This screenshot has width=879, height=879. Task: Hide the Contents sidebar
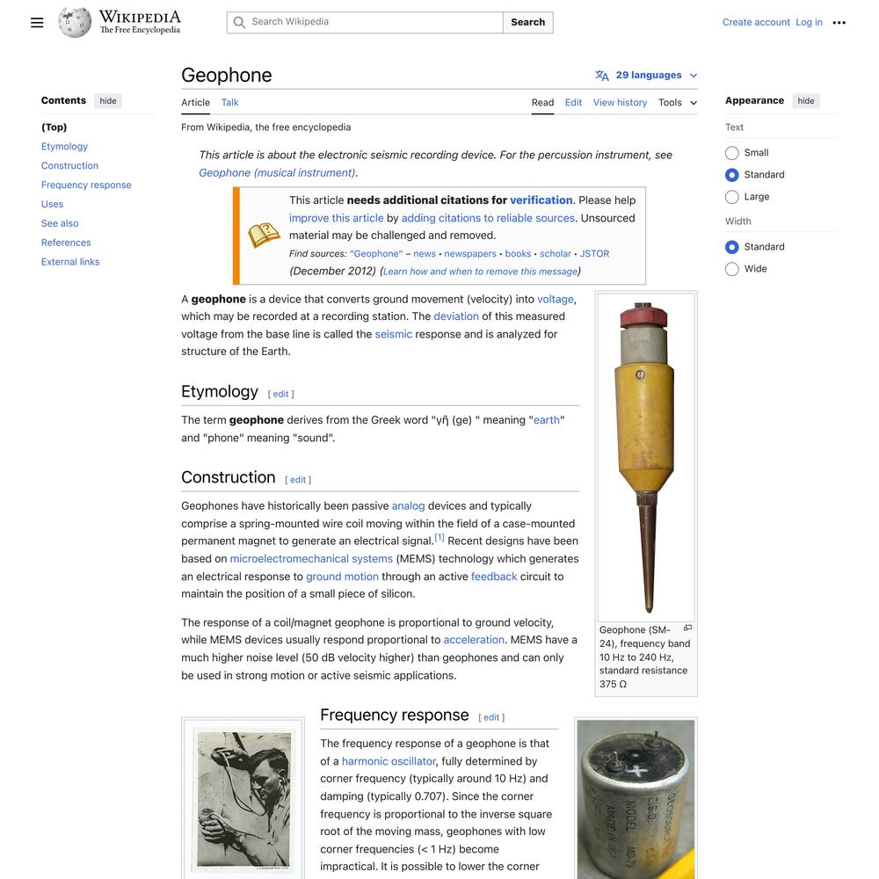tap(108, 101)
